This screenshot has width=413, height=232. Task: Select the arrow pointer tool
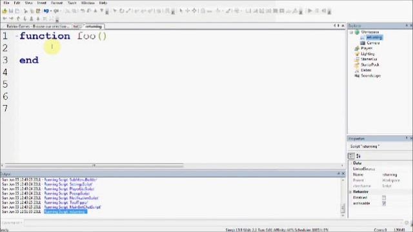coord(181,11)
